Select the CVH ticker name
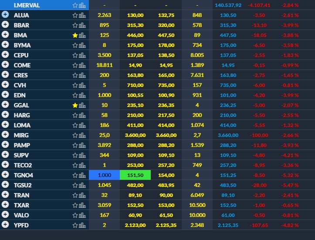The width and height of the screenshot is (315, 240). 20,85
